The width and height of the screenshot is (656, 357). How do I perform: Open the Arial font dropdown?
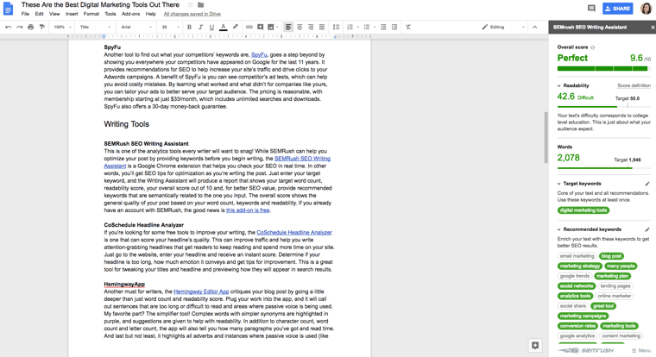(136, 27)
